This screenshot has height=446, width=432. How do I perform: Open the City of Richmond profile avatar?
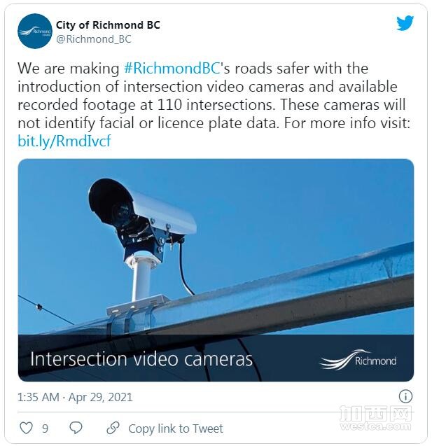point(35,32)
